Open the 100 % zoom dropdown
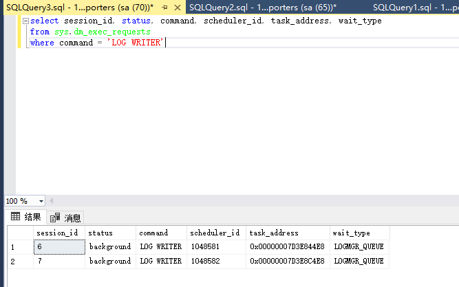The width and height of the screenshot is (459, 287). [x=41, y=201]
